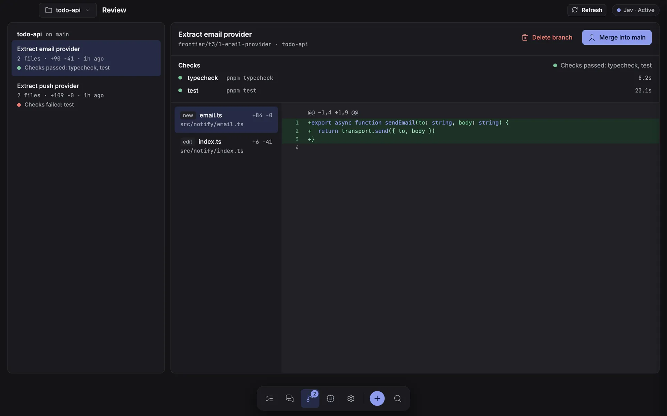Click the 8.2s duration value

pos(645,78)
